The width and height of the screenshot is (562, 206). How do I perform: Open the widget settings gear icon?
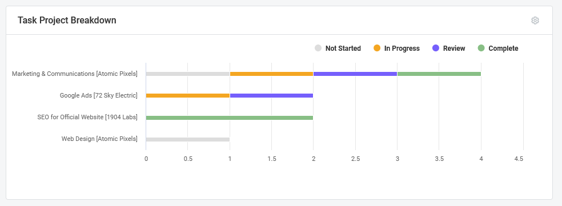pos(535,21)
